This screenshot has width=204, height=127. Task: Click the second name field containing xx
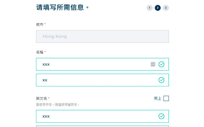(102, 80)
